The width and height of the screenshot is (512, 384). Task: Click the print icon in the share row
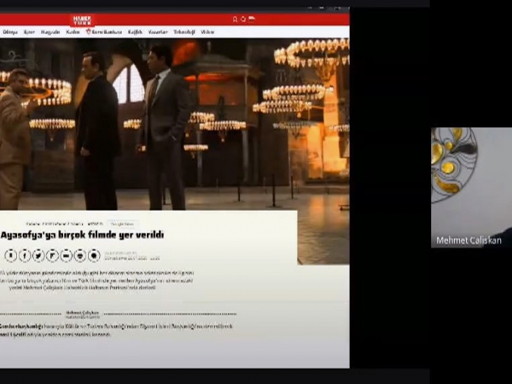pos(80,255)
